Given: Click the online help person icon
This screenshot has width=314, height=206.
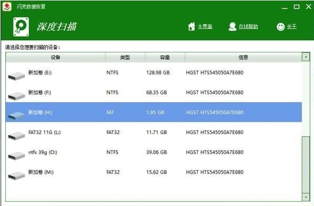Looking at the screenshot, I should tap(232, 26).
